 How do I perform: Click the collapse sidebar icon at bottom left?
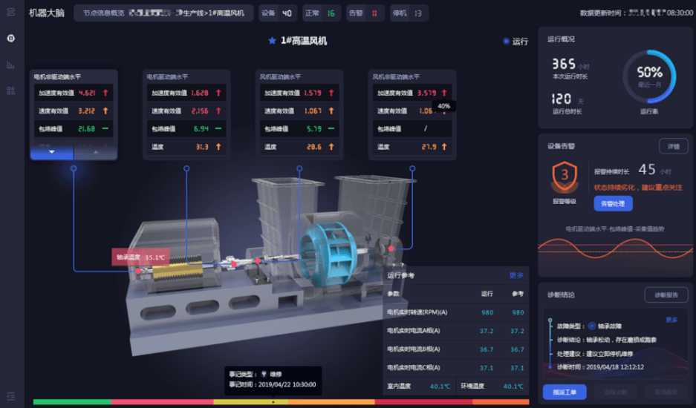point(10,395)
